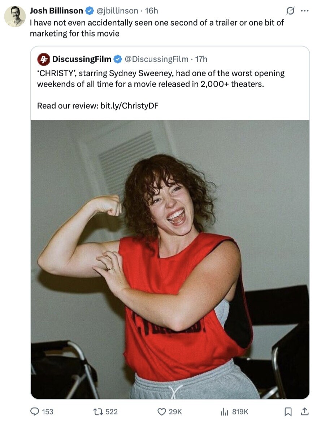Open the @jbillinson handle link

click(x=117, y=10)
